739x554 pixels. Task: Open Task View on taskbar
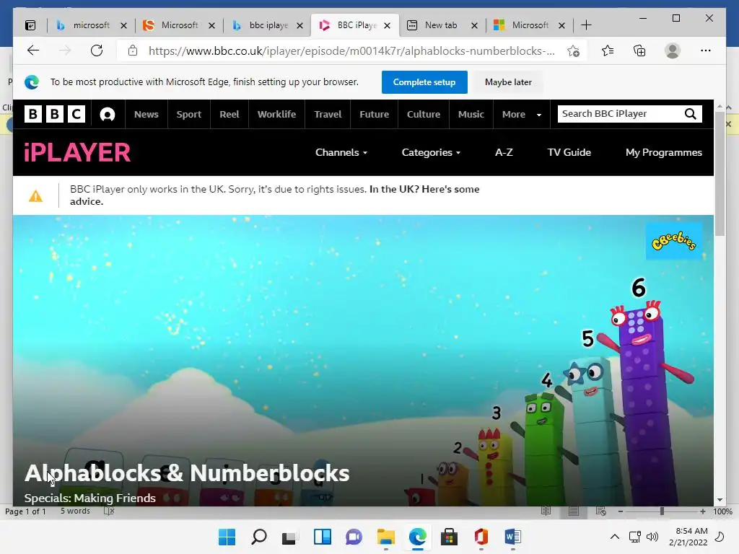289,537
